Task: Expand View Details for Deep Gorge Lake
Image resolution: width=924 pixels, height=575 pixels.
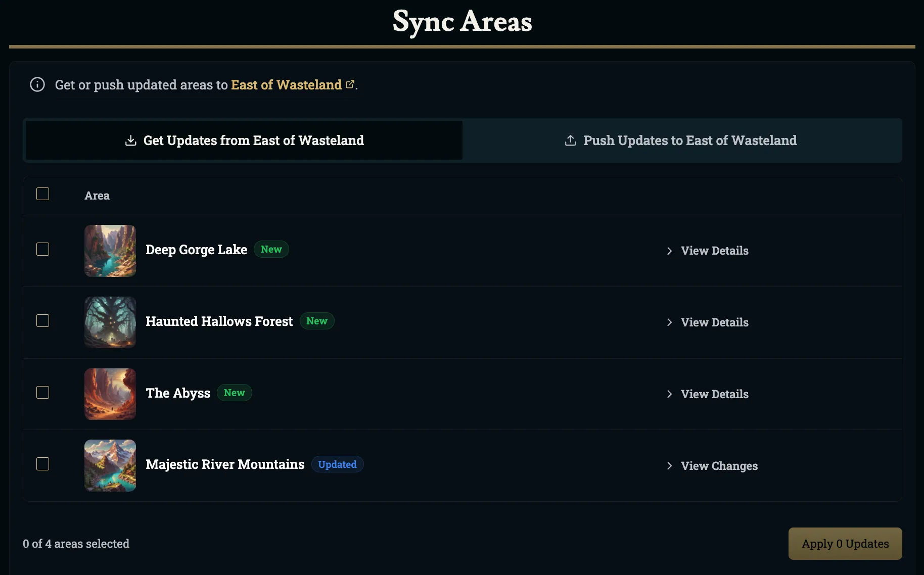Action: pyautogui.click(x=714, y=251)
